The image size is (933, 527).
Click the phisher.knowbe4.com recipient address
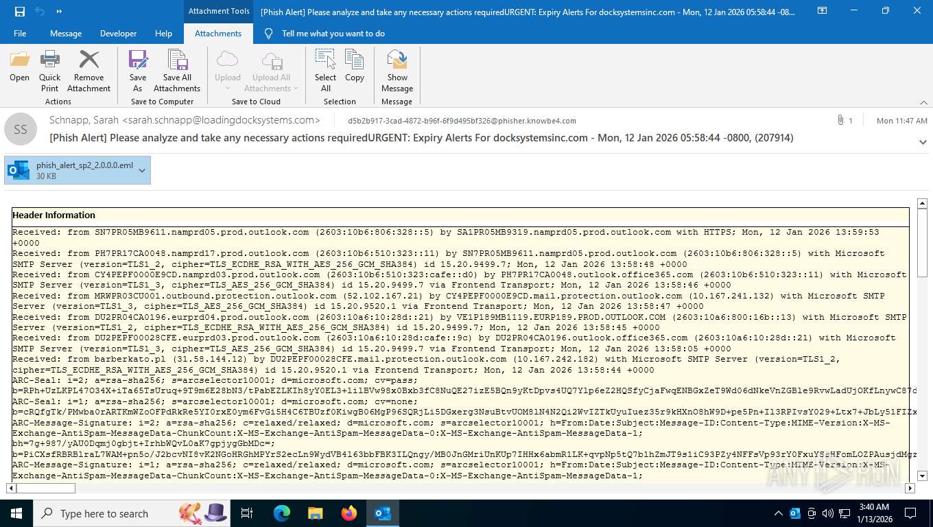(462, 121)
